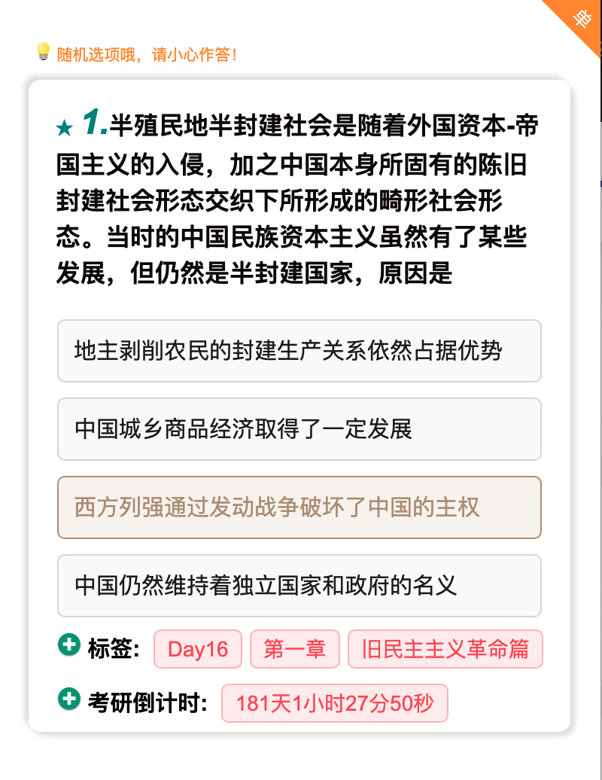Open the Day16 tag
Viewport: 602px width, 780px height.
click(x=198, y=649)
